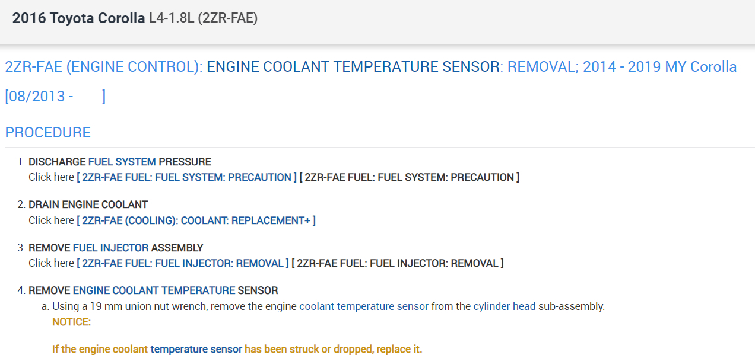Click the black FUEL INJECTOR: REMOVAL bracketed text
This screenshot has width=755, height=355.
pyautogui.click(x=397, y=263)
